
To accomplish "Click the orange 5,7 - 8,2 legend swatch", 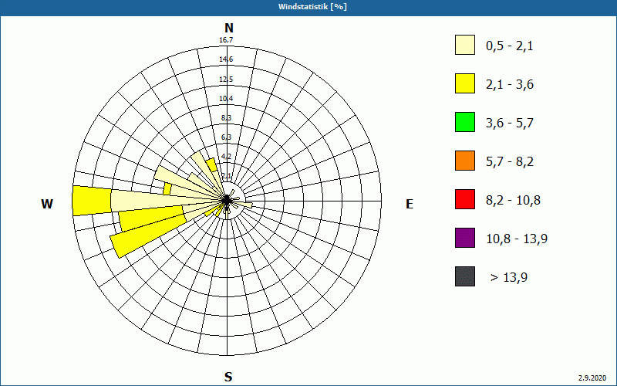I will coord(465,161).
